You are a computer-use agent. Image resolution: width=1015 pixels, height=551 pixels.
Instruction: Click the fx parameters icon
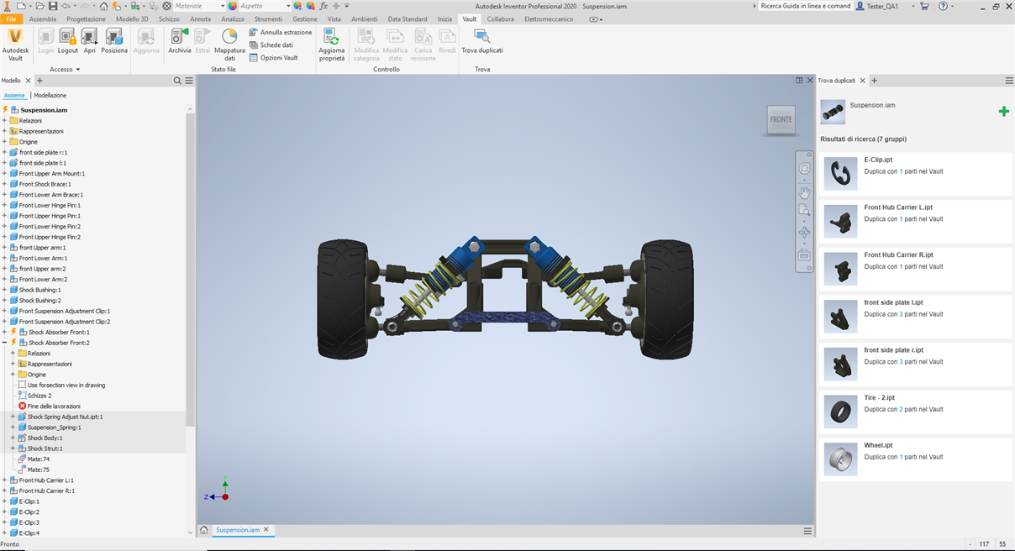[x=323, y=6]
